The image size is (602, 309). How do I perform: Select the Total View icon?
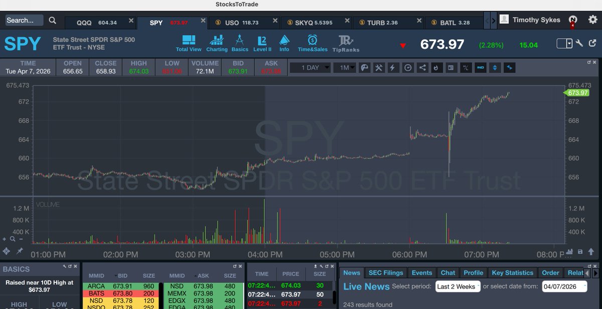pos(188,43)
